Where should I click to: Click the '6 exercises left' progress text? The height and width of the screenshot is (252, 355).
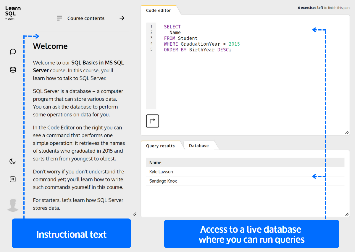(310, 8)
